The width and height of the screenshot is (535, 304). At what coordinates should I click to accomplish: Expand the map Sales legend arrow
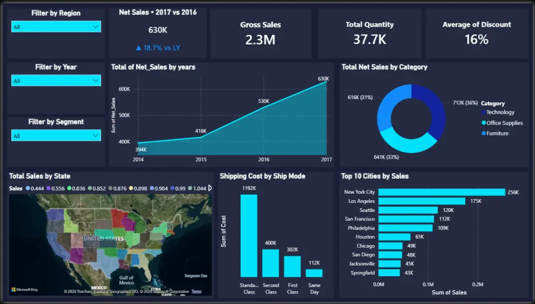pos(210,188)
